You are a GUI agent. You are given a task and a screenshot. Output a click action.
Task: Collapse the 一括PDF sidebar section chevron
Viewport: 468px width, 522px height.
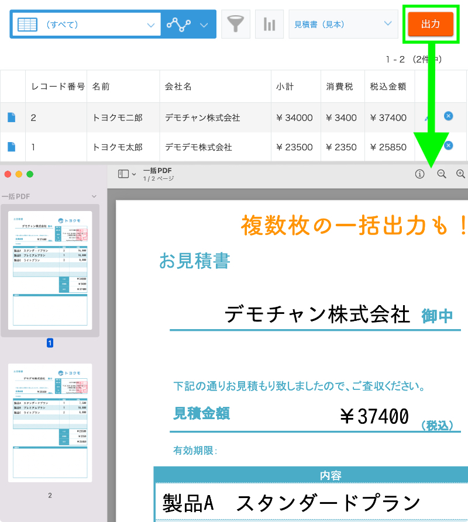[94, 196]
